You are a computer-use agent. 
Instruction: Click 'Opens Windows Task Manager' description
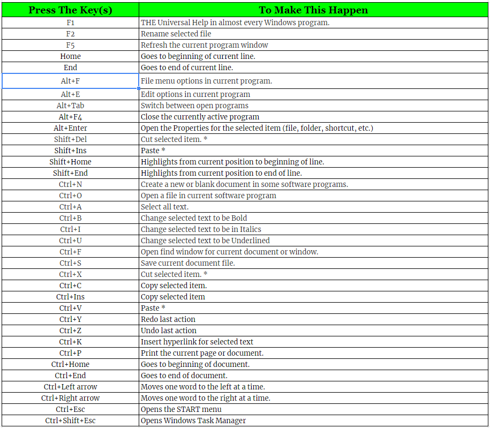tap(193, 421)
